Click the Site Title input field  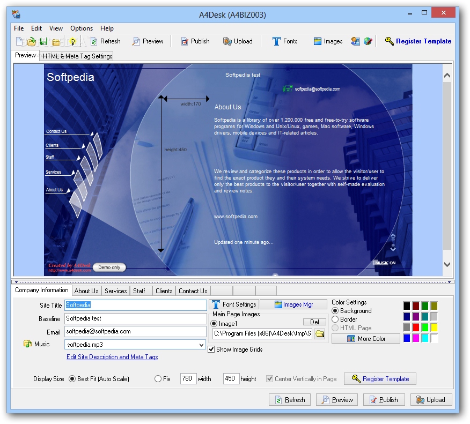pyautogui.click(x=136, y=305)
